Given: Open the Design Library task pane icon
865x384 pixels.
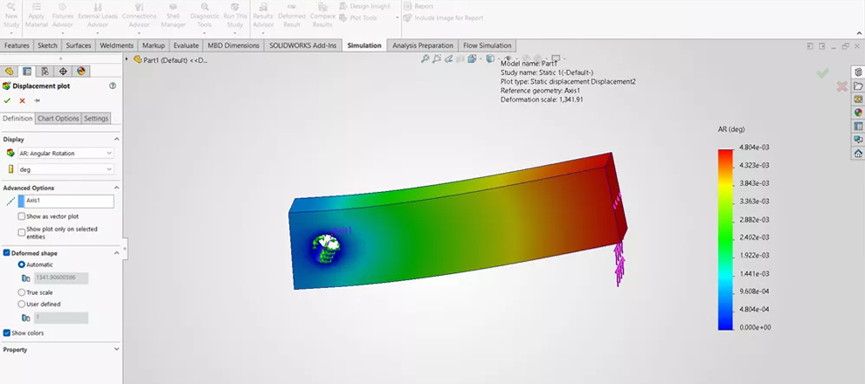Looking at the screenshot, I should 858,72.
